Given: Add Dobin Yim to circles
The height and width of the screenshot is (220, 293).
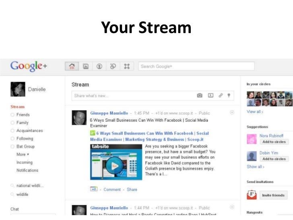Looking at the screenshot, I should coord(274,159).
